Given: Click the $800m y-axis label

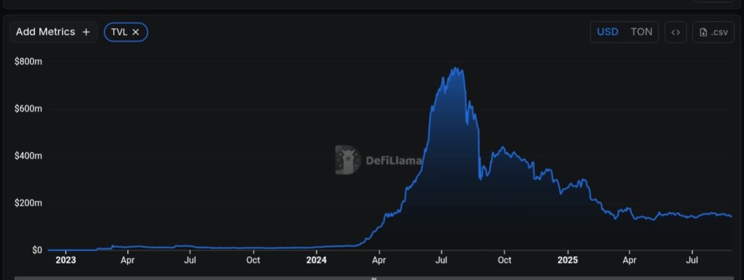Looking at the screenshot, I should [x=28, y=62].
